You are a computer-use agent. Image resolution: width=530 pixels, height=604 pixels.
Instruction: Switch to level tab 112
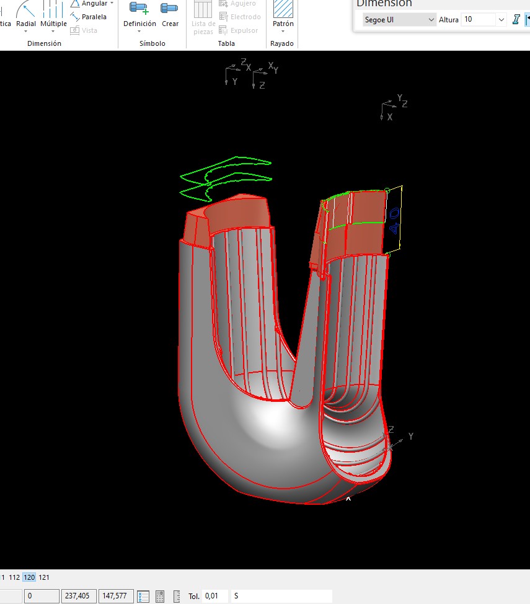(x=14, y=577)
